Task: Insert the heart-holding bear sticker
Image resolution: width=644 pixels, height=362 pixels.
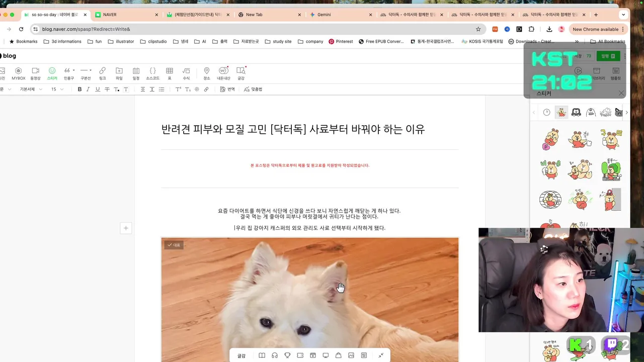Action: point(550,140)
